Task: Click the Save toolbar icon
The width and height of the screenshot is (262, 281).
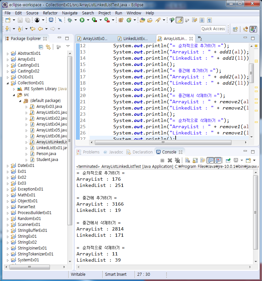Action: [x=20, y=20]
